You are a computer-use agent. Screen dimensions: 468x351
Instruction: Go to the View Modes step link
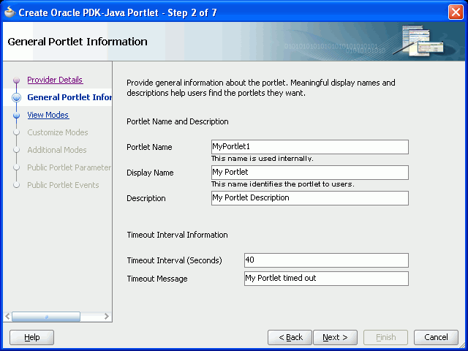click(x=48, y=115)
